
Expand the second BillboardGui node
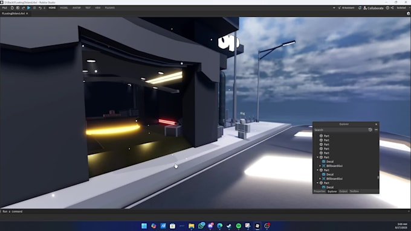320,179
